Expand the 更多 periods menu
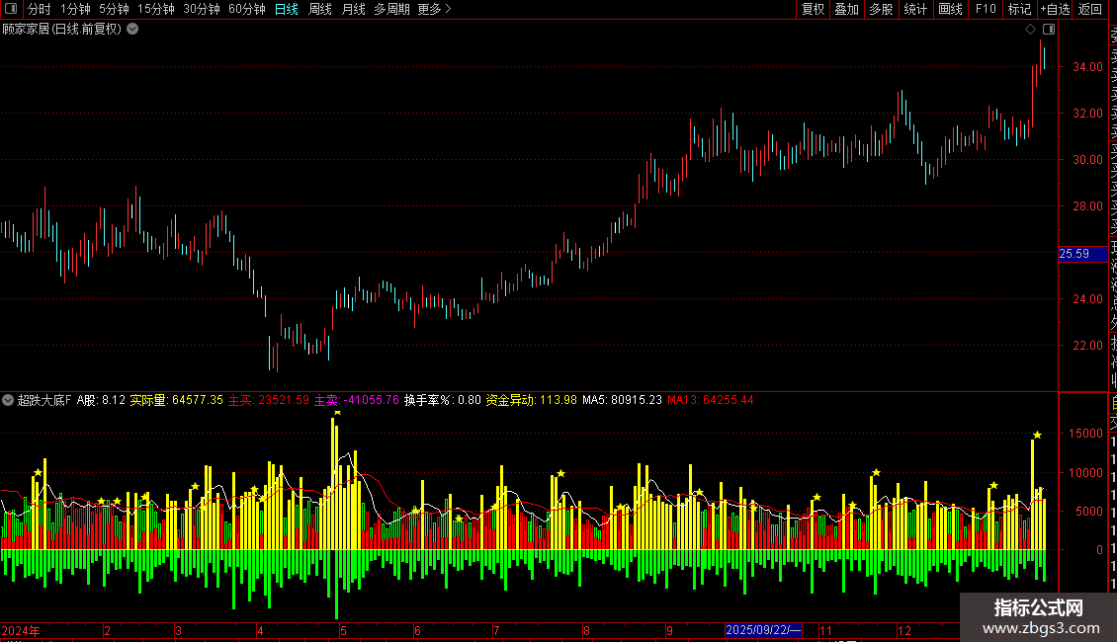The image size is (1117, 642). [434, 9]
